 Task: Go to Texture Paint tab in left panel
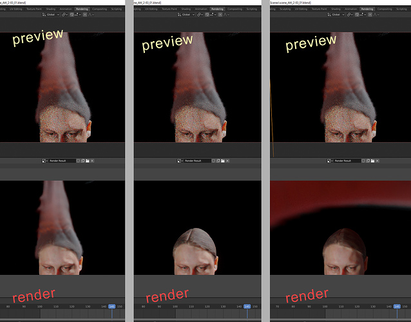coord(34,9)
